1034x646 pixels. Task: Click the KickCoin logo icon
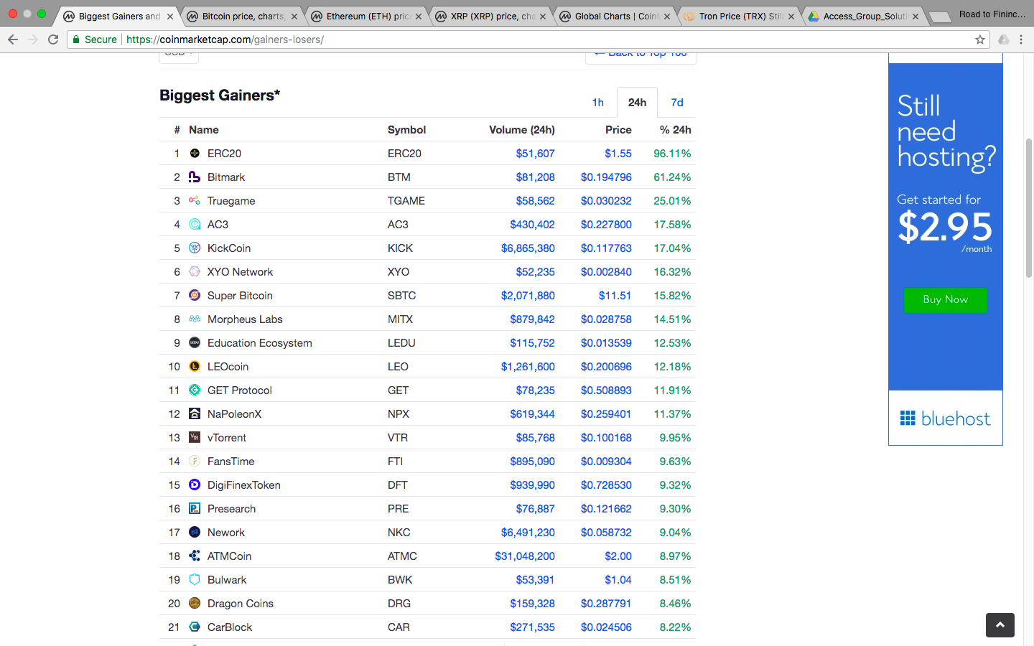coord(195,248)
